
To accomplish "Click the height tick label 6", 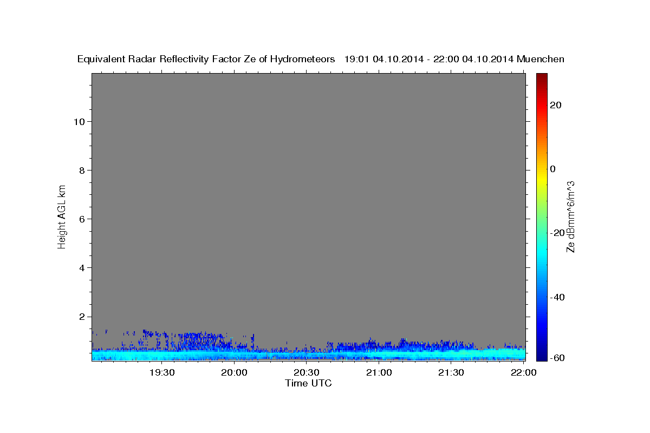I will tap(82, 219).
